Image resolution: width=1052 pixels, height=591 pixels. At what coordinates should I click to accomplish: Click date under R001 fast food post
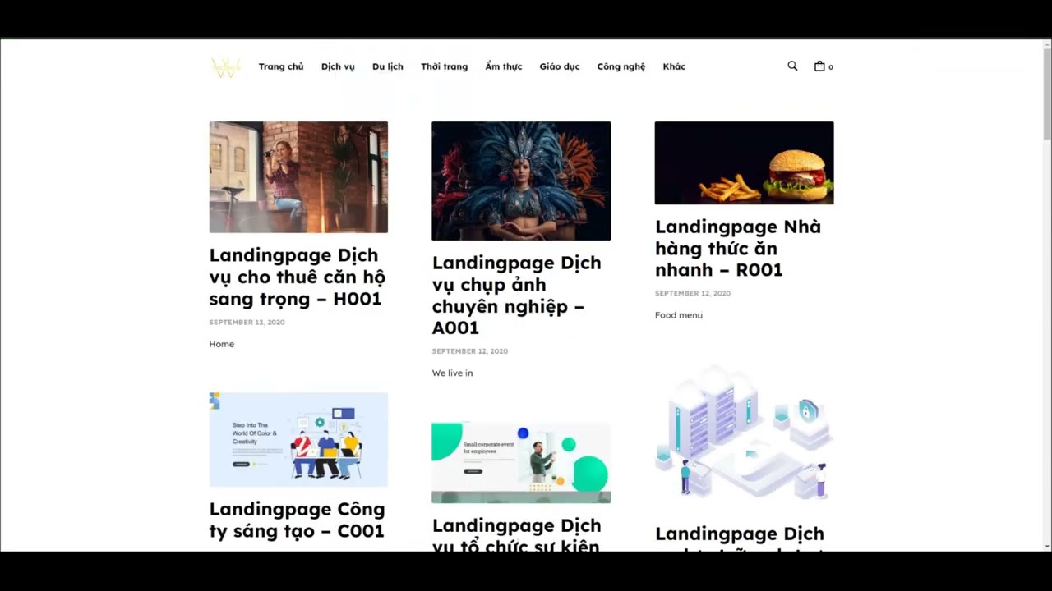pos(693,293)
